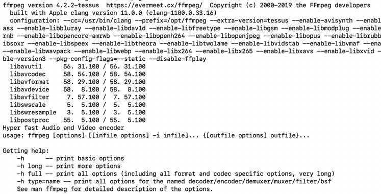Click the libswresample library entry
The image size is (381, 194).
[x=78, y=112]
